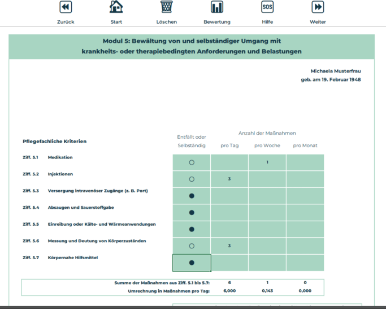The image size is (386, 309).
Task: Go to Start via the house icon
Action: click(x=116, y=7)
